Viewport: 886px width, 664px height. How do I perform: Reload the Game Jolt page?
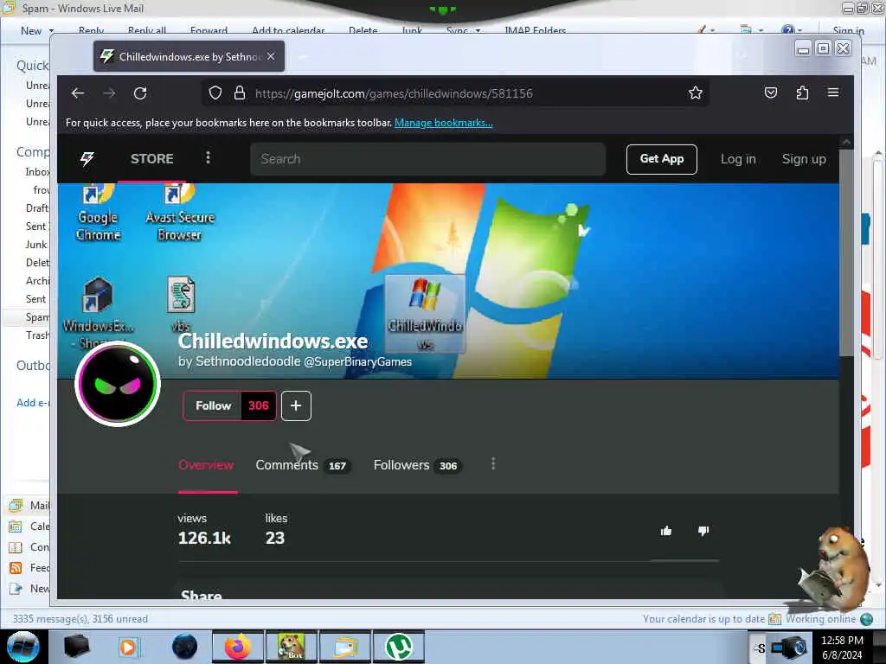tap(140, 93)
